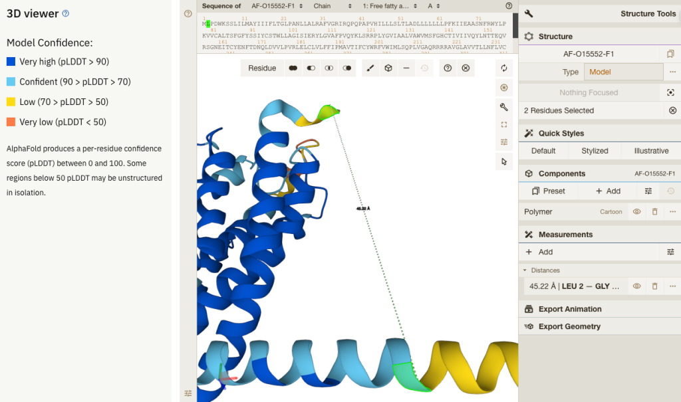The height and width of the screenshot is (402, 681).
Task: Open the AF-O15552-F1 sequence structure dropdown
Action: [x=277, y=6]
